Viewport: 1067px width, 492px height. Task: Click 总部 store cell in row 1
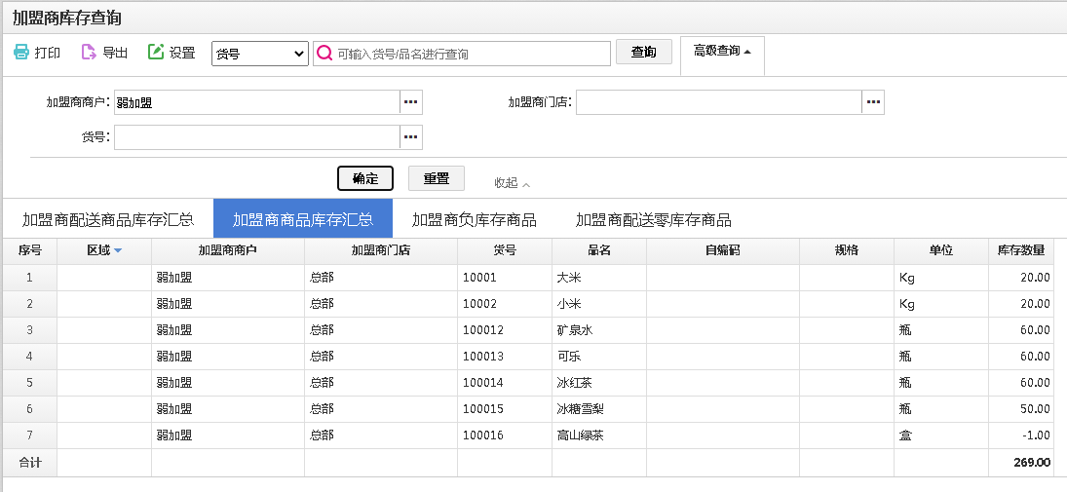point(381,278)
